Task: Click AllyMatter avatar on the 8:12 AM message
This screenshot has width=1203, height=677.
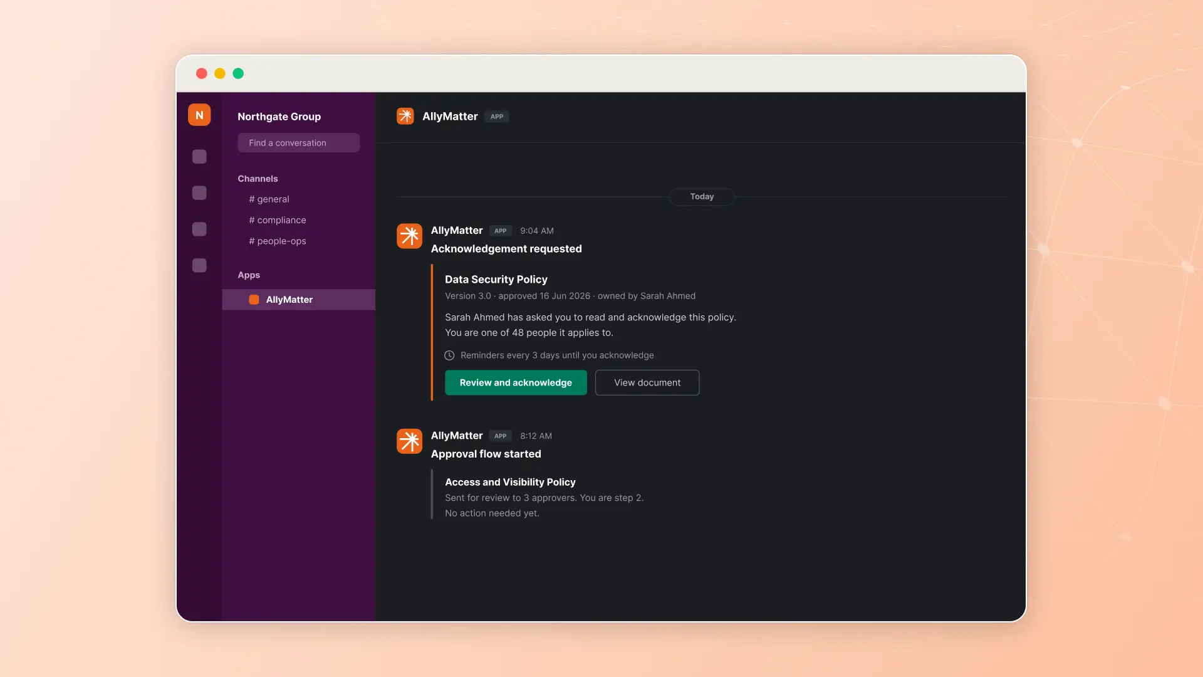Action: pyautogui.click(x=409, y=441)
